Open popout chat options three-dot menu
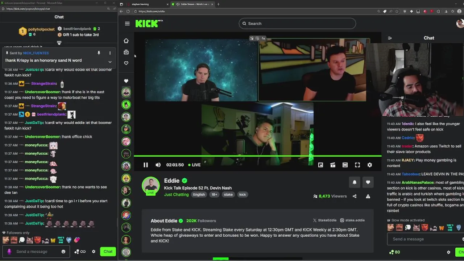 (110, 53)
